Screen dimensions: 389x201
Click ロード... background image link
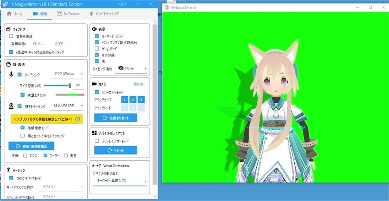tap(38, 44)
